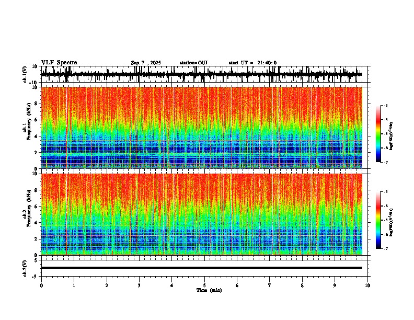
Task: Click the "station=OUI" header text
Action: tap(193, 63)
